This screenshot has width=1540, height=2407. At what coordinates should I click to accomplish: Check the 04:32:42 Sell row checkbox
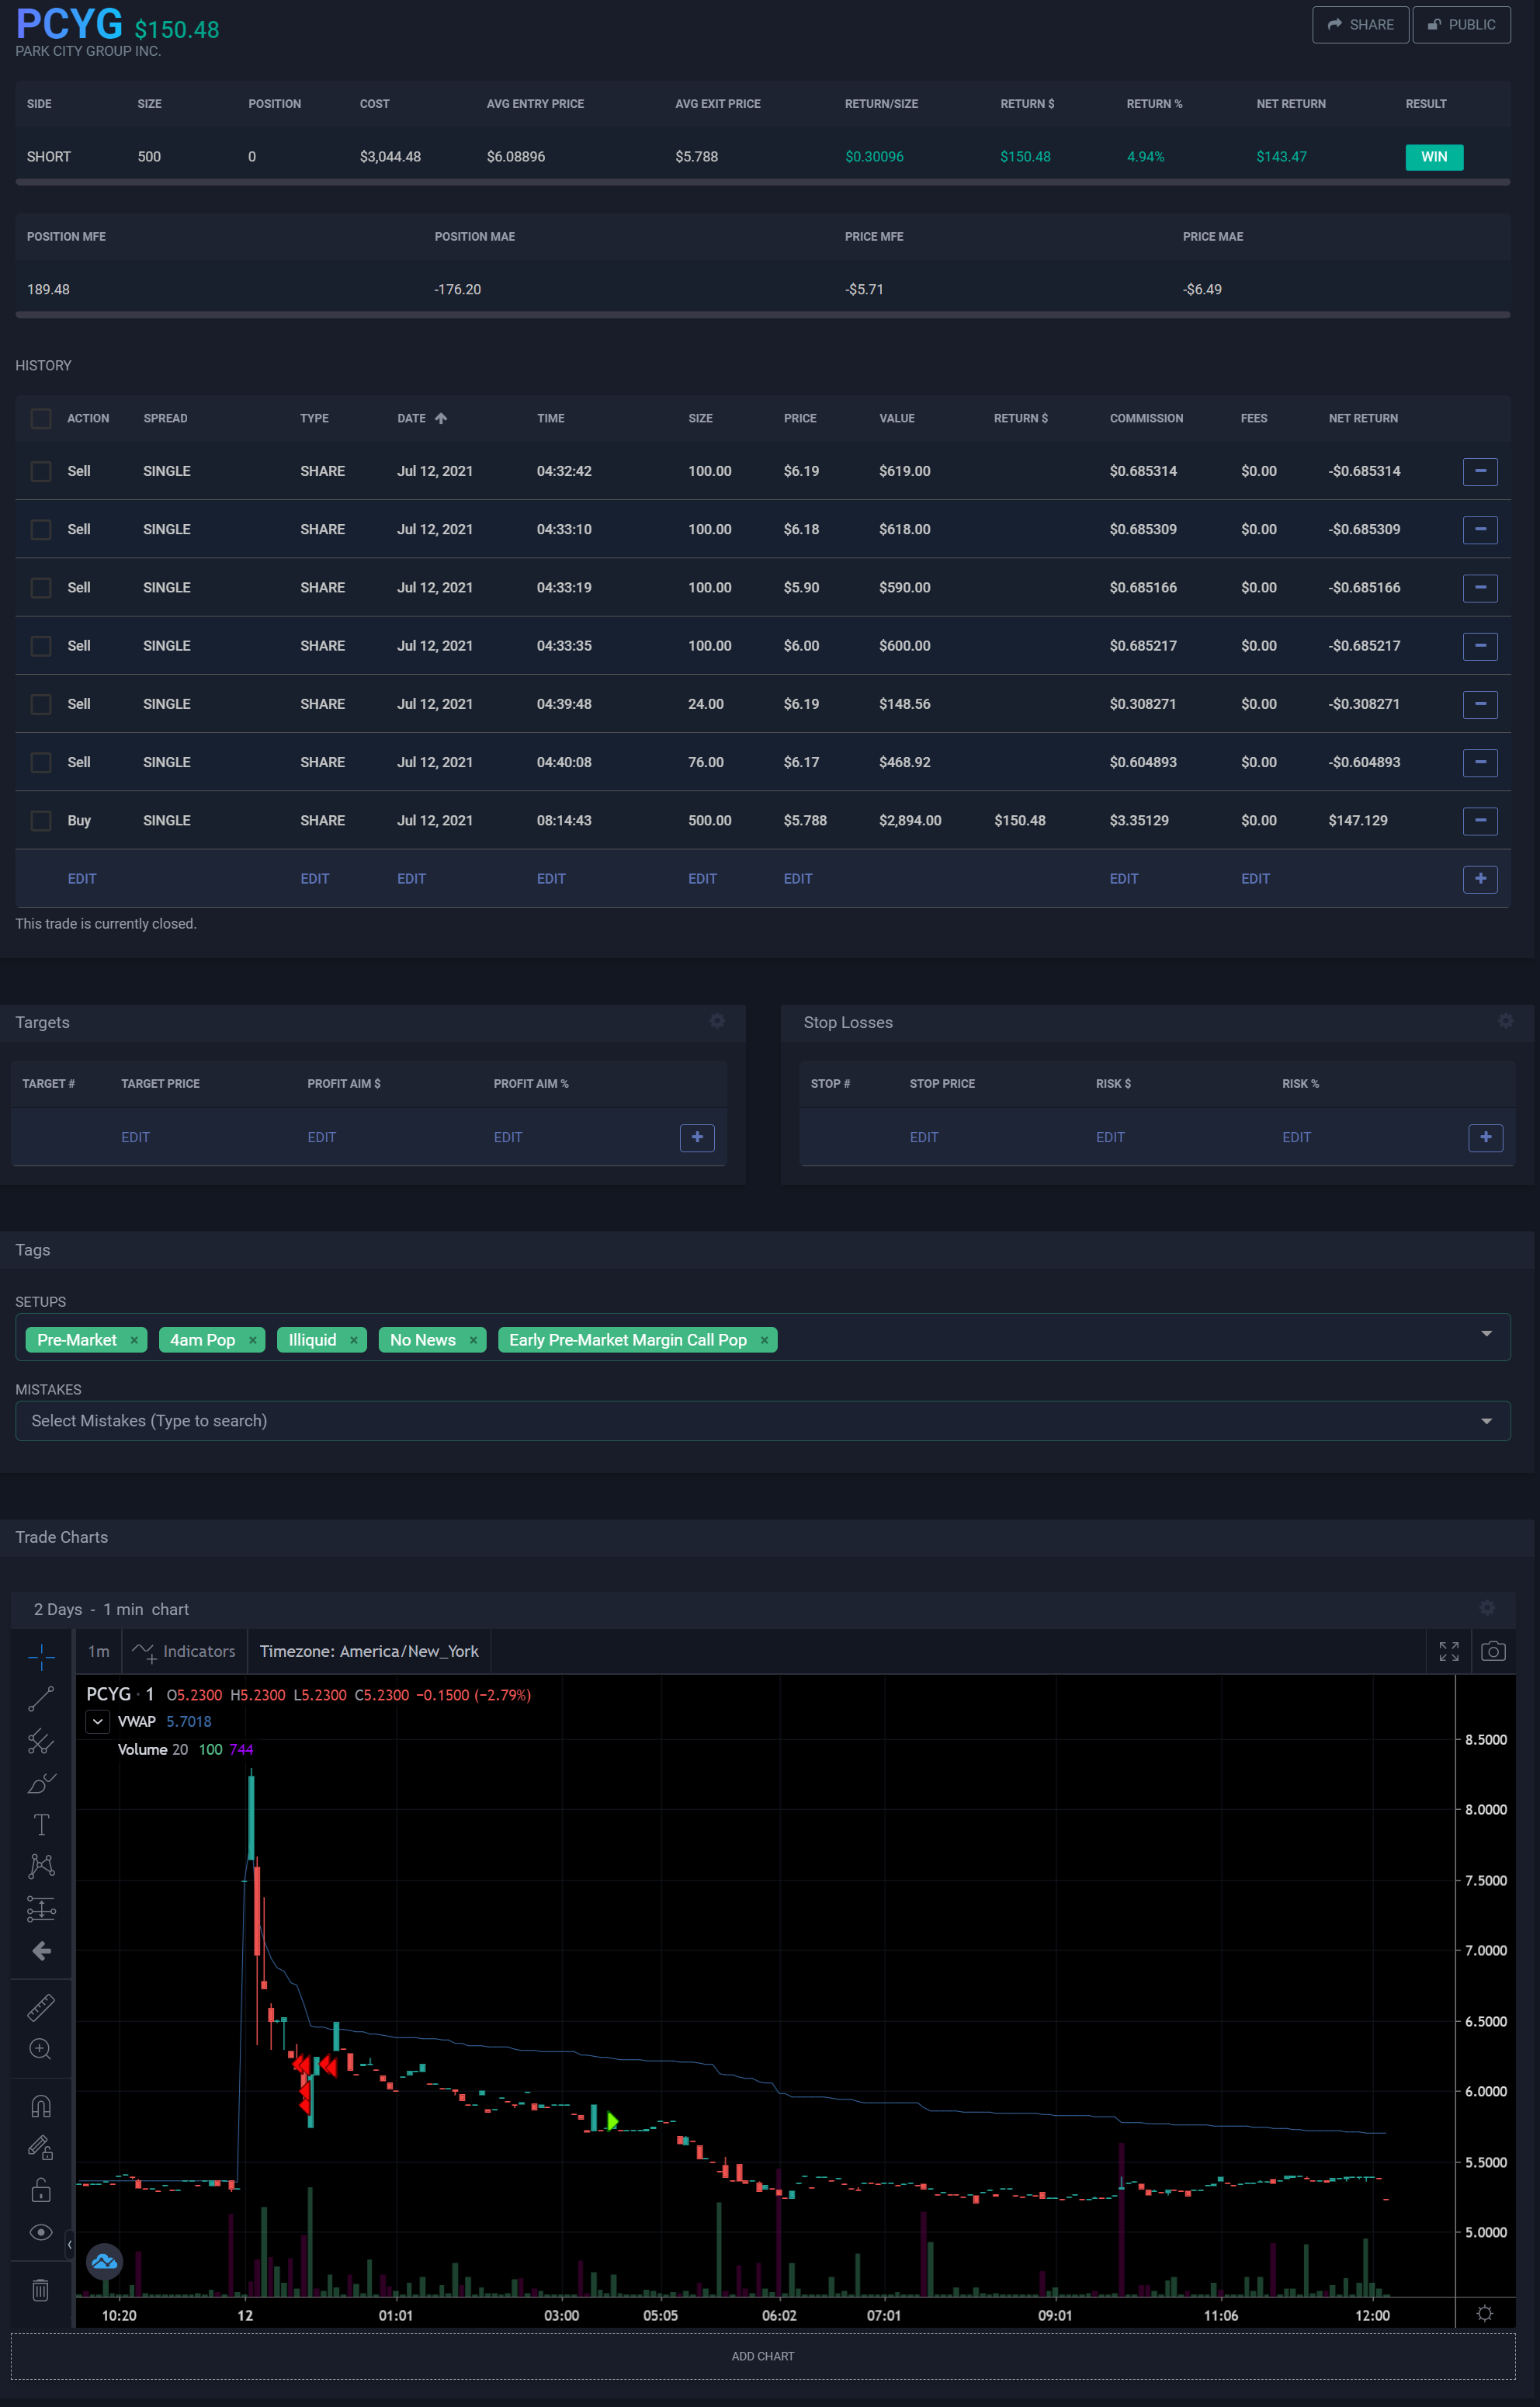click(x=41, y=471)
